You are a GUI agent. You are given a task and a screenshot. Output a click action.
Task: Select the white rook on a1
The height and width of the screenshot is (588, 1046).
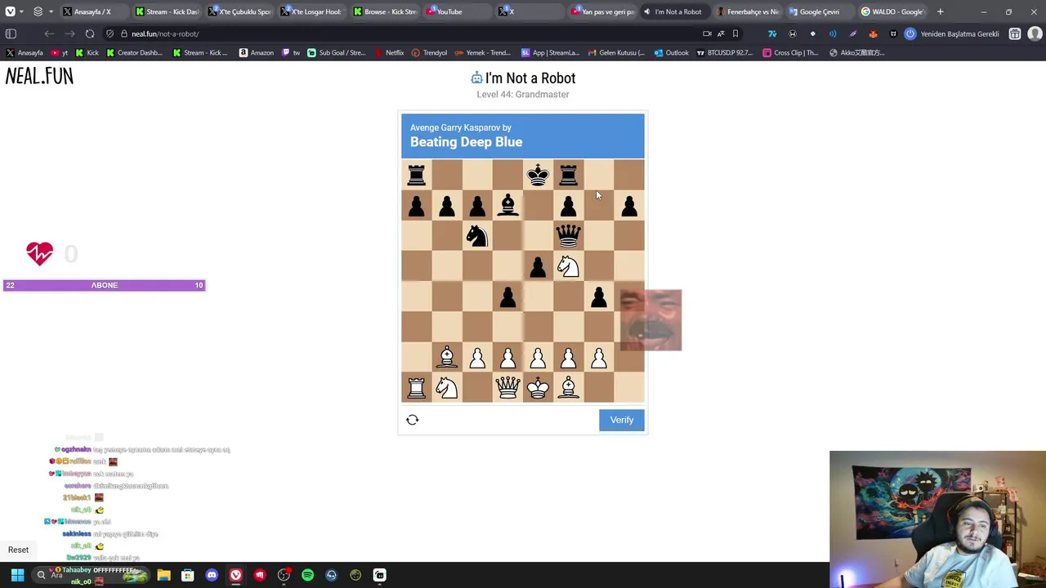pyautogui.click(x=417, y=387)
